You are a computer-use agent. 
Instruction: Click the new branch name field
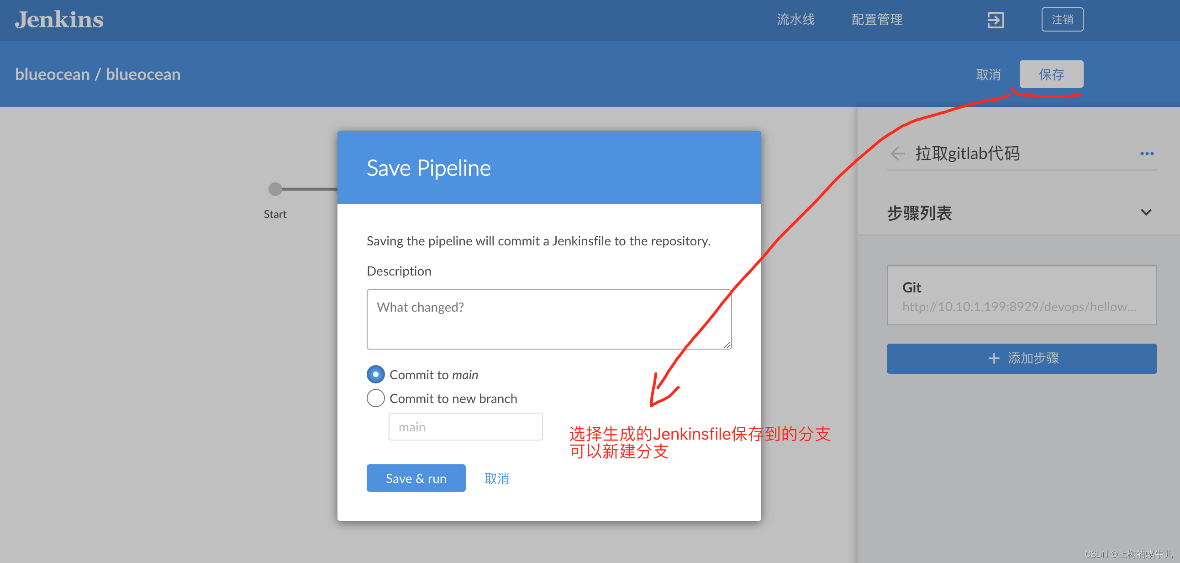[465, 427]
